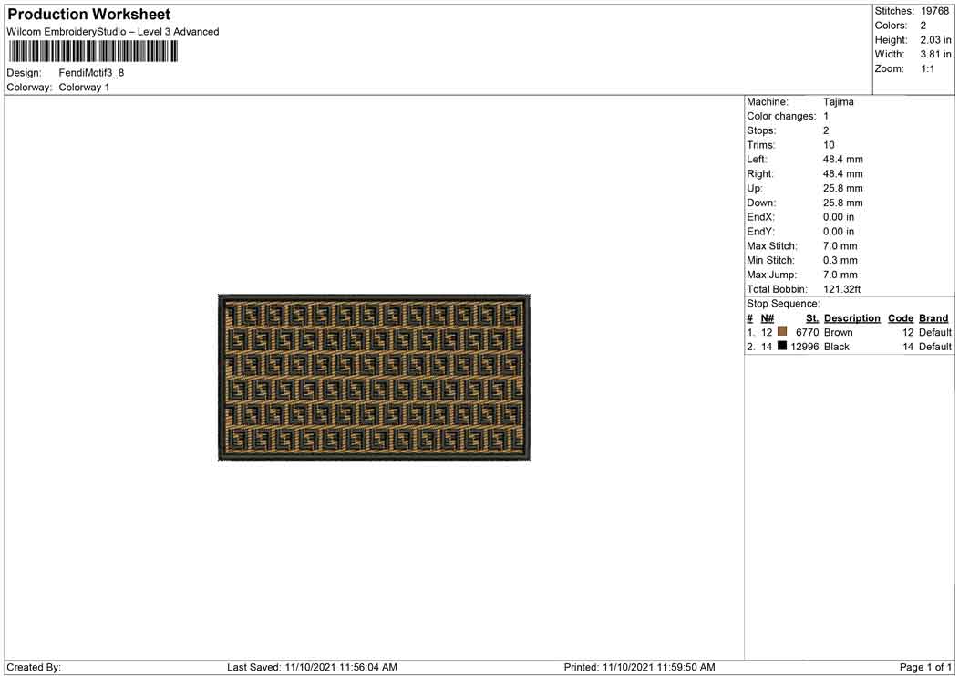Select the Printed timestamp 11:59:50 AM

[x=686, y=668]
